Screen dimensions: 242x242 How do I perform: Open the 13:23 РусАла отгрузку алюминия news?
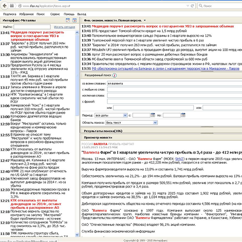point(39,69)
